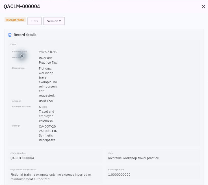Open receipt QA-DOT-20261005-FIN Synthetic Receipt.txt

[48, 133]
